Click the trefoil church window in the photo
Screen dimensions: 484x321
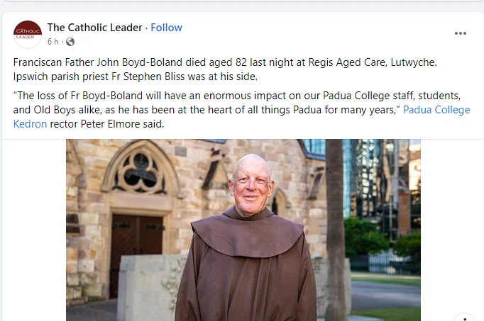tap(140, 170)
